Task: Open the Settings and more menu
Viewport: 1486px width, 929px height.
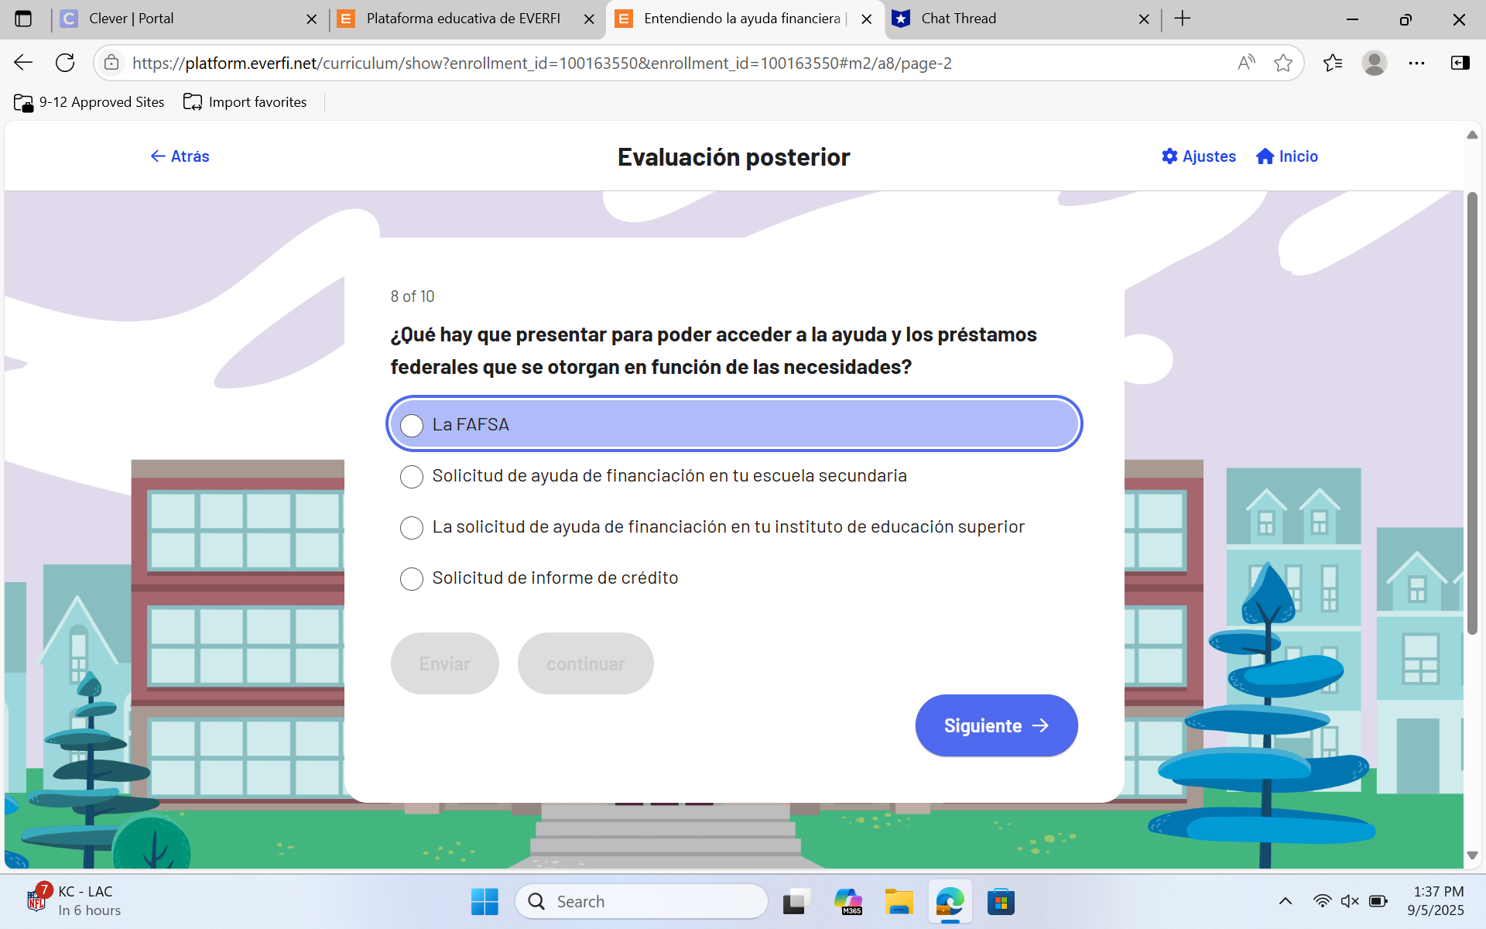Action: 1416,63
